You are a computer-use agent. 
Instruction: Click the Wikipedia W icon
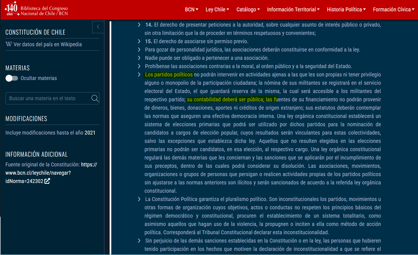pyautogui.click(x=9, y=44)
